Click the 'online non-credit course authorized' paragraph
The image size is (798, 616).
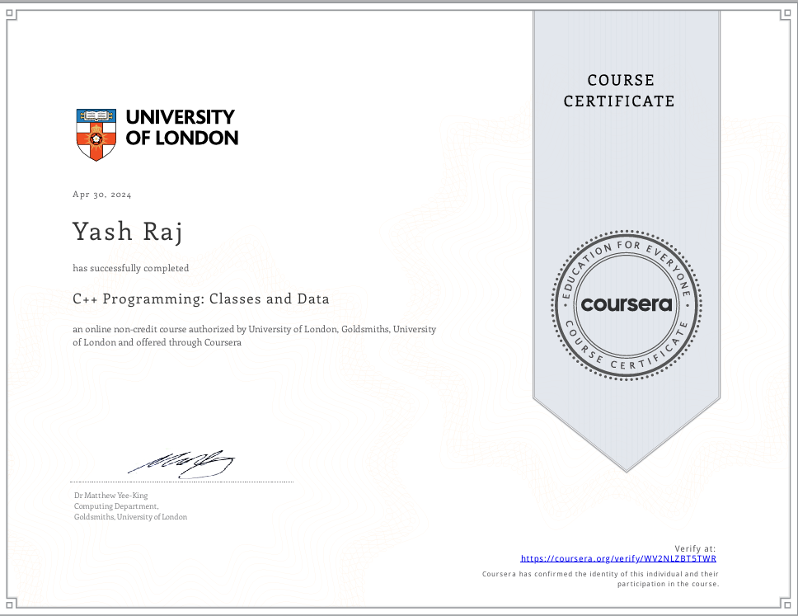pyautogui.click(x=254, y=336)
